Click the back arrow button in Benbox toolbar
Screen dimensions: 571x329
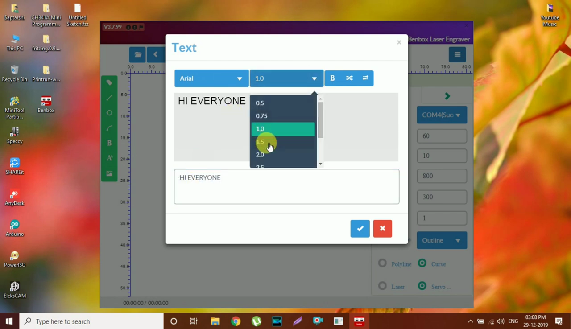[155, 54]
